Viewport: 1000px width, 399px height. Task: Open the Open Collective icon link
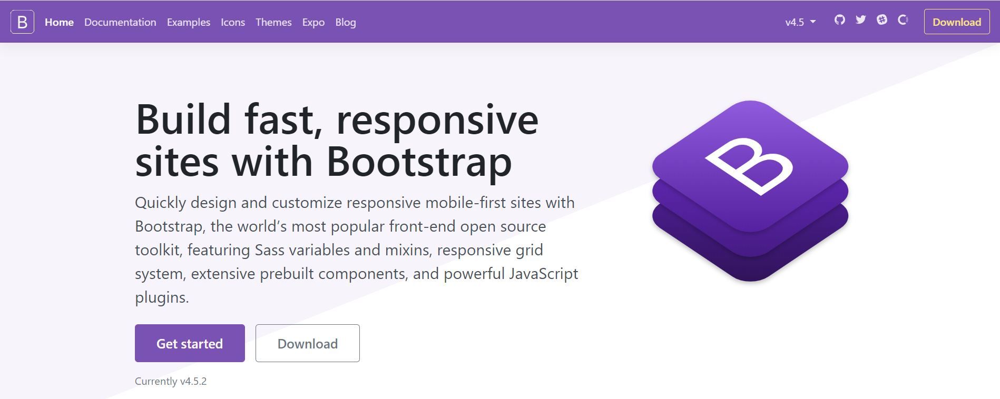(903, 20)
